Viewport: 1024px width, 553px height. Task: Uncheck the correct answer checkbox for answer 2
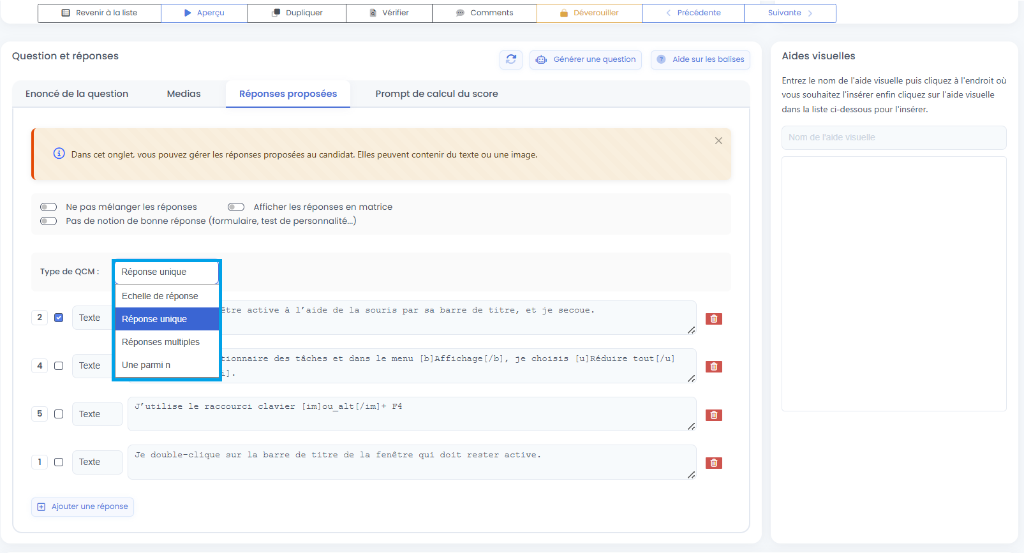(59, 318)
